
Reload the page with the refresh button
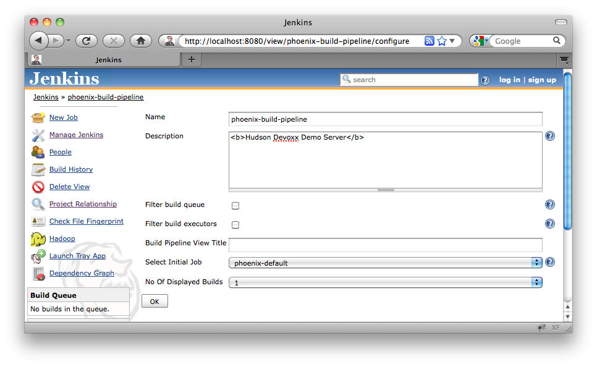pyautogui.click(x=87, y=41)
